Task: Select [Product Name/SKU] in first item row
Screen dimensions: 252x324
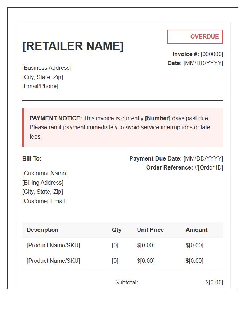Action: click(x=53, y=245)
